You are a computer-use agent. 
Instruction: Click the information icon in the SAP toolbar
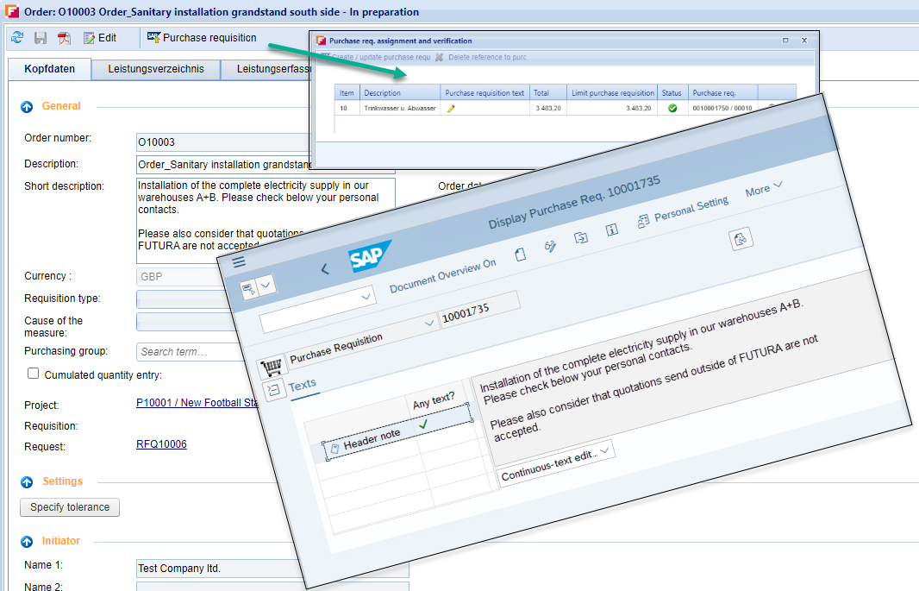click(612, 229)
